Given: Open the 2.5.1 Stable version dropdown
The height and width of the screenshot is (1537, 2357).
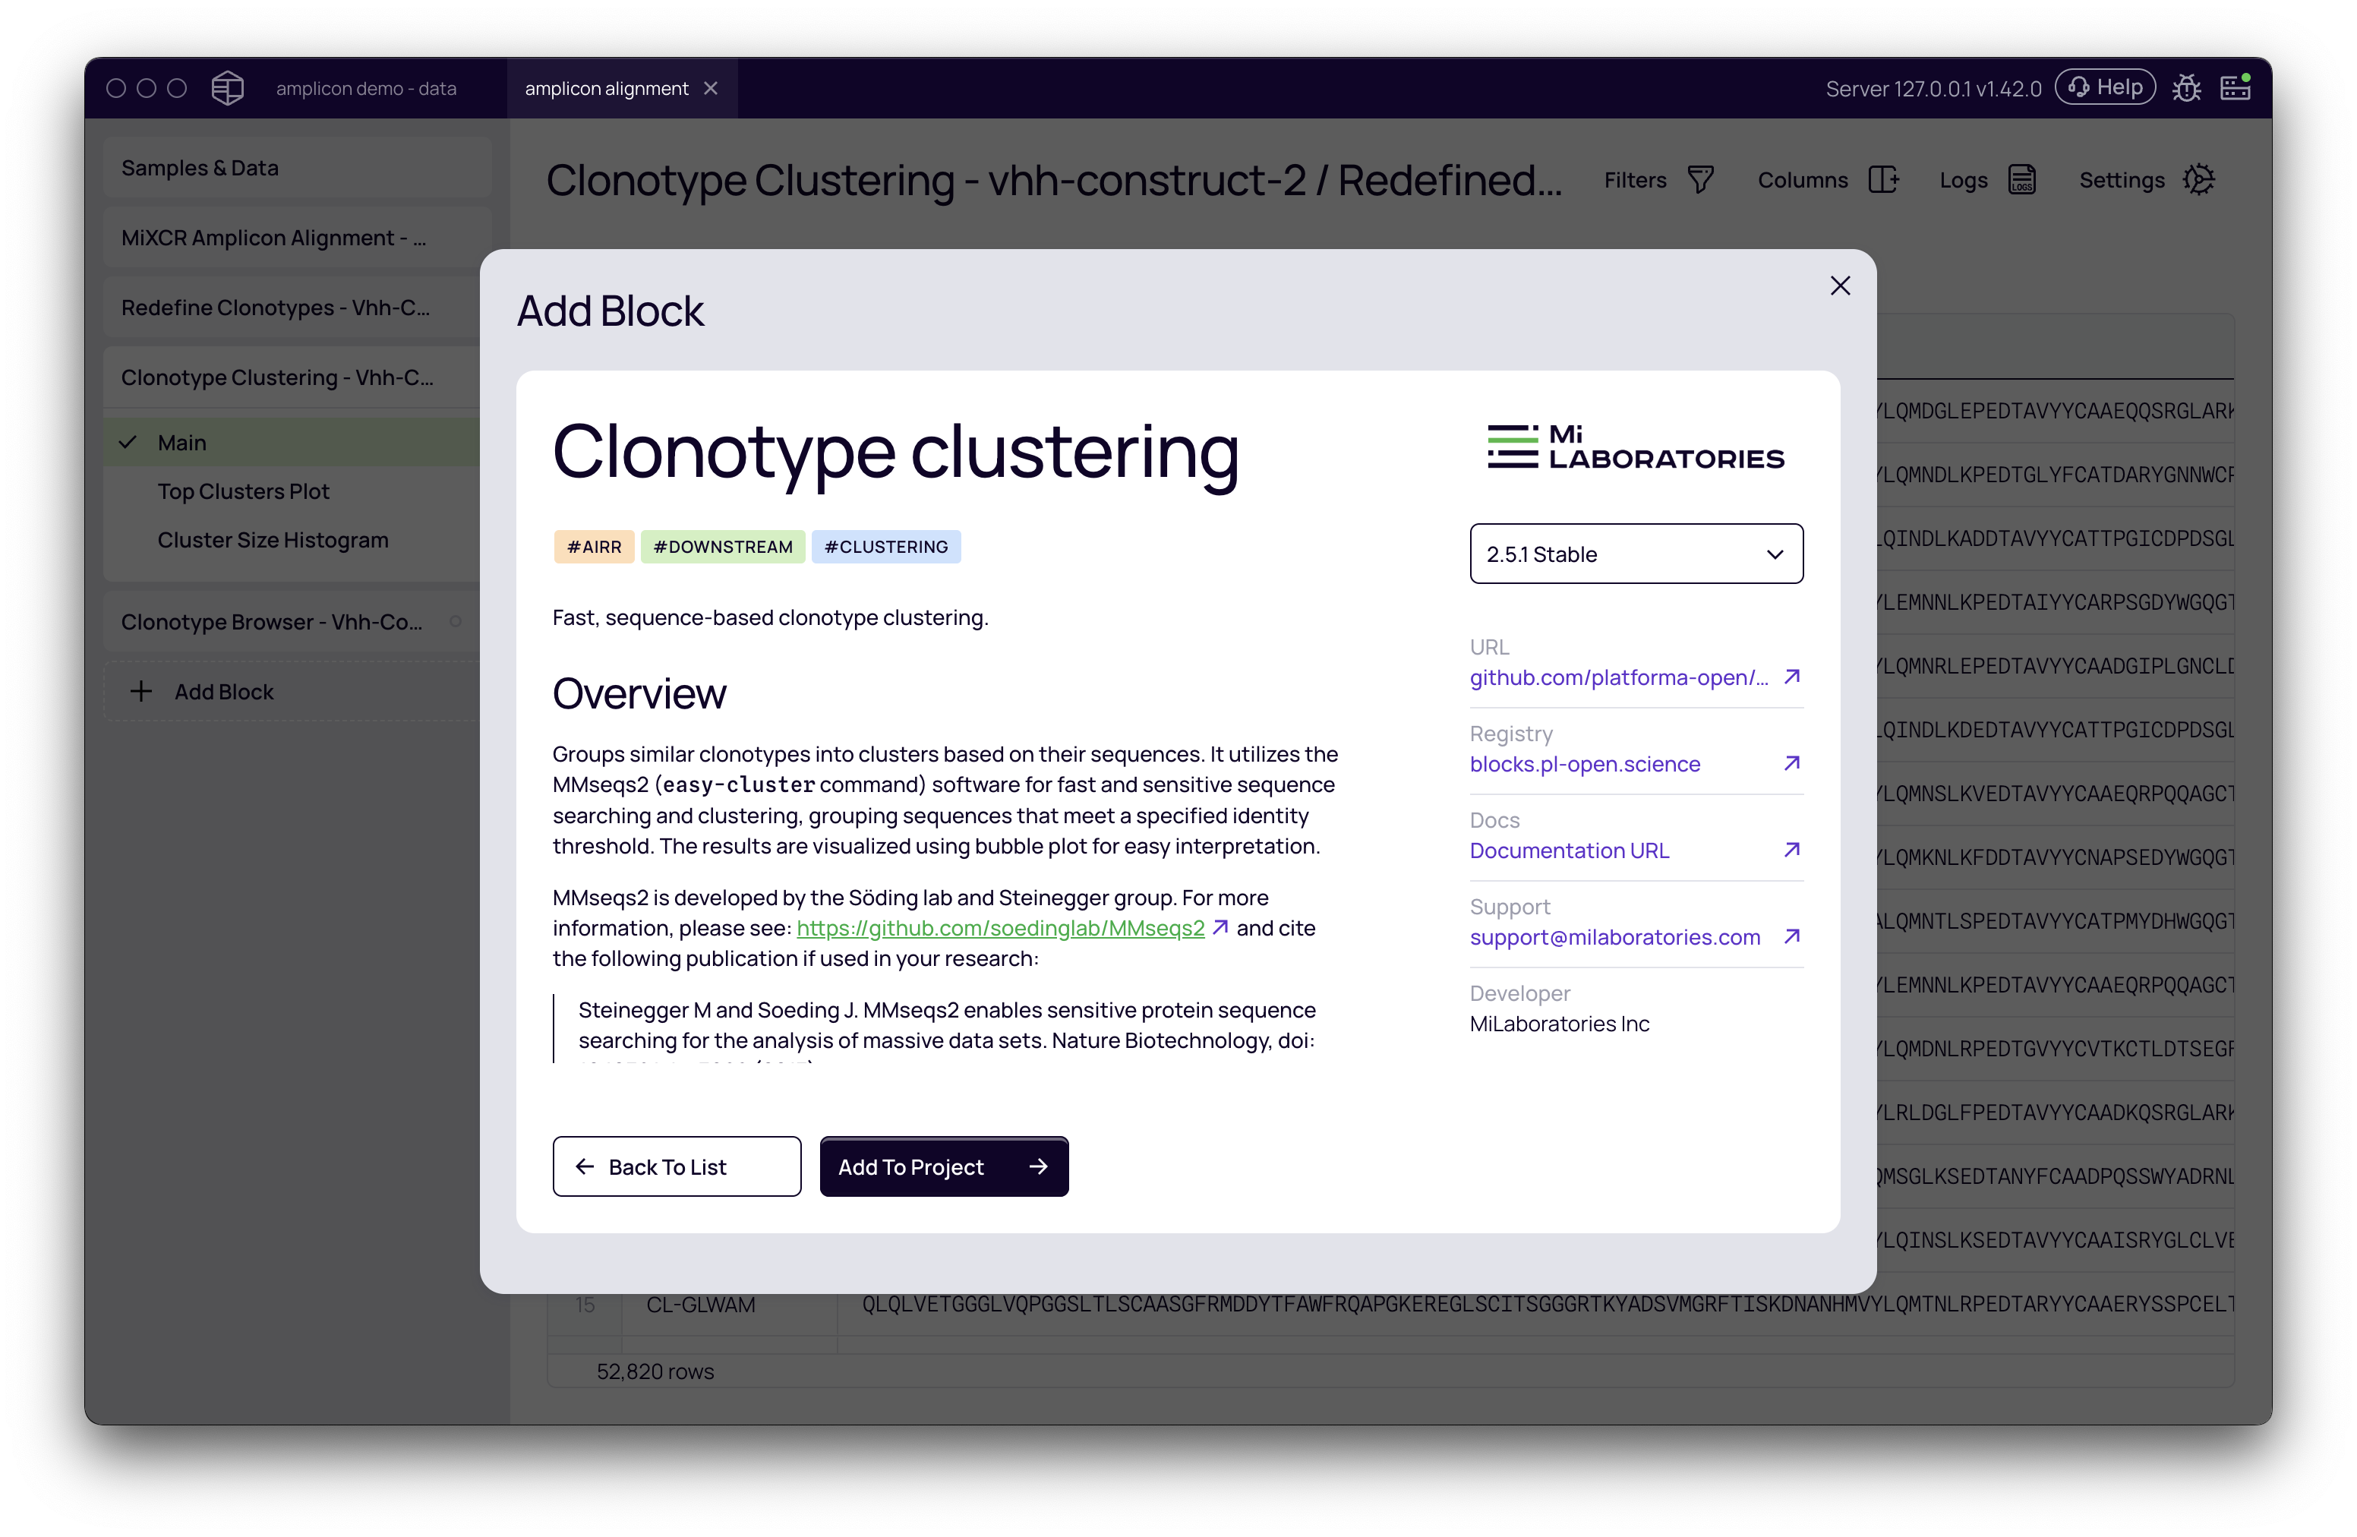Looking at the screenshot, I should (1636, 554).
